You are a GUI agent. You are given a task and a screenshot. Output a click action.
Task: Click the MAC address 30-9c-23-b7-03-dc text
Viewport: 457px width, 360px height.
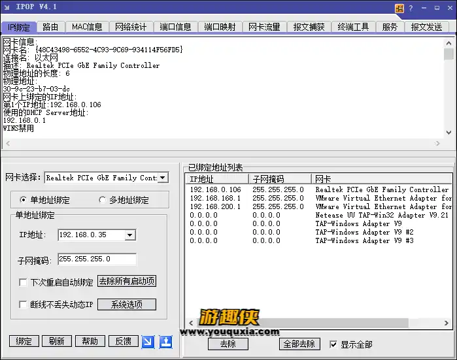[x=37, y=89]
